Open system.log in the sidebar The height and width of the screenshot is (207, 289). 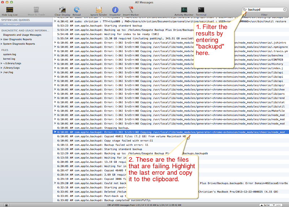pyautogui.click(x=10, y=54)
